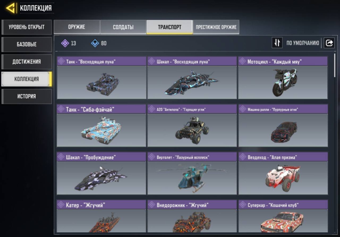Switch to the Солдаты tab
This screenshot has height=237, width=340.
[123, 27]
